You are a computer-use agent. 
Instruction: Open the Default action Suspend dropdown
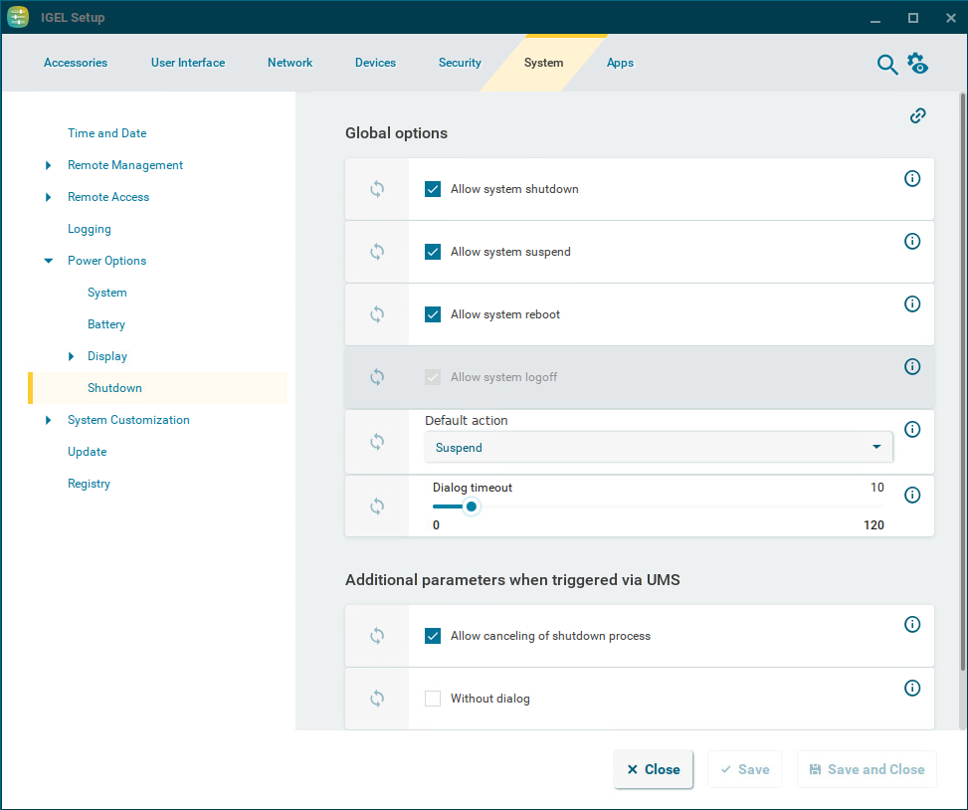(658, 448)
